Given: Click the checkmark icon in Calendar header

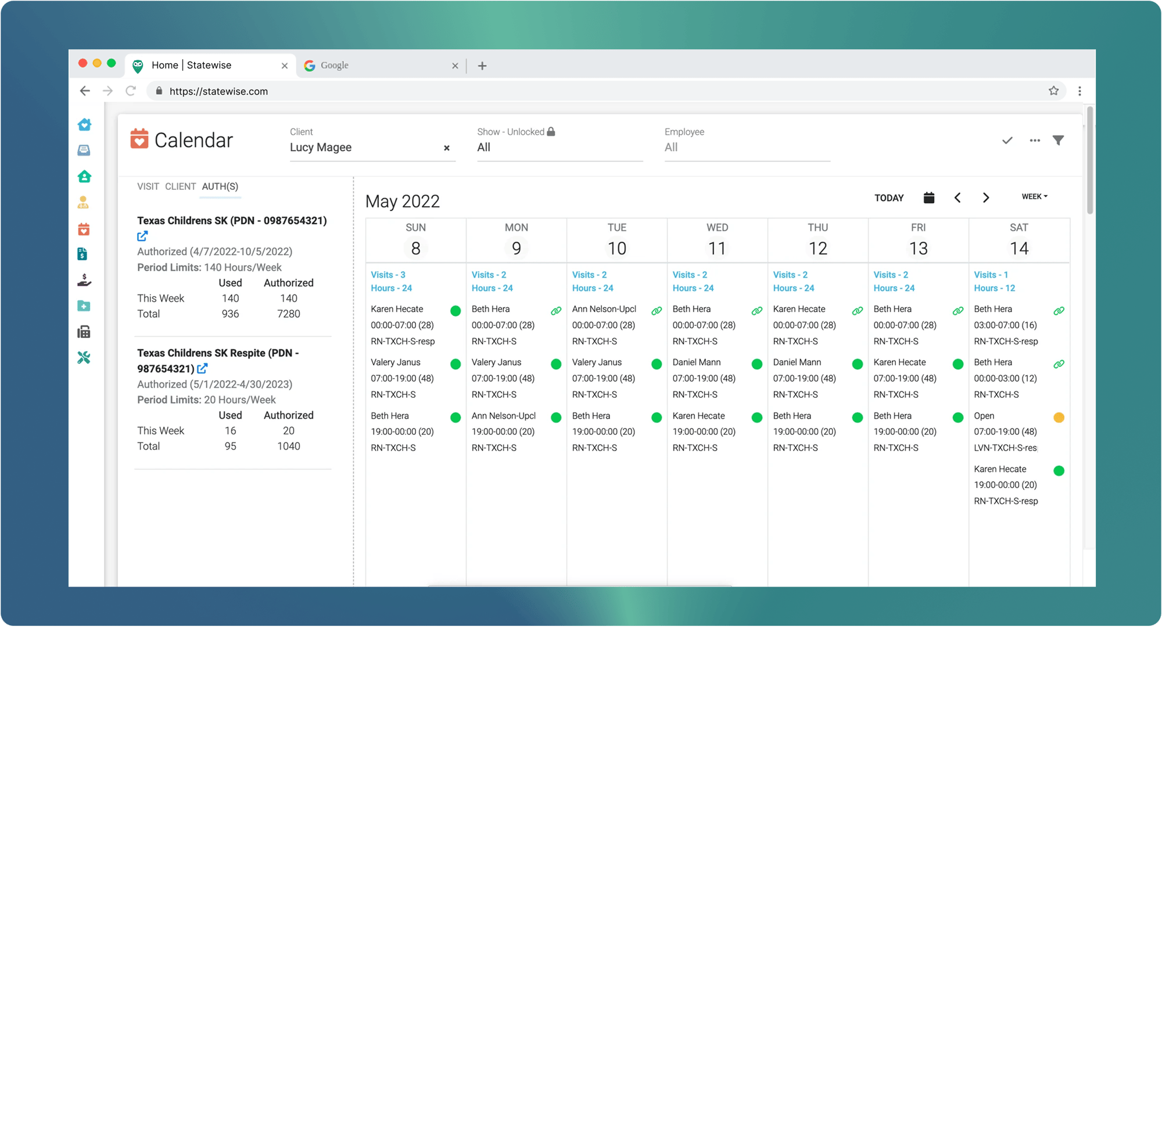Looking at the screenshot, I should 1007,141.
